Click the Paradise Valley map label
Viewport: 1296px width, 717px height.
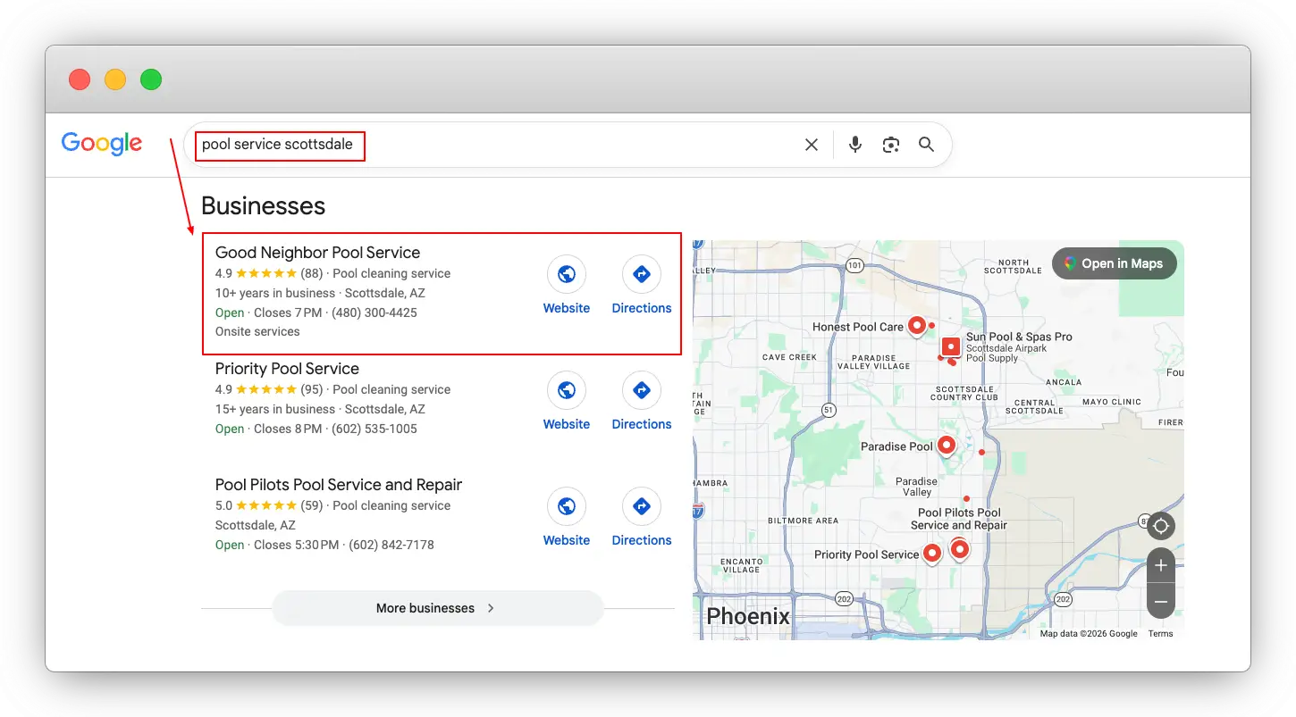pyautogui.click(x=917, y=487)
